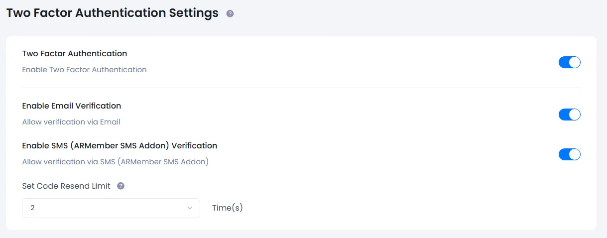The image size is (607, 238).
Task: Open the Code Resend Limit dropdown
Action: coord(111,208)
